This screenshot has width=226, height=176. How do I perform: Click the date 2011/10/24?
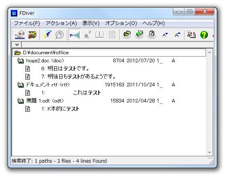point(141,85)
